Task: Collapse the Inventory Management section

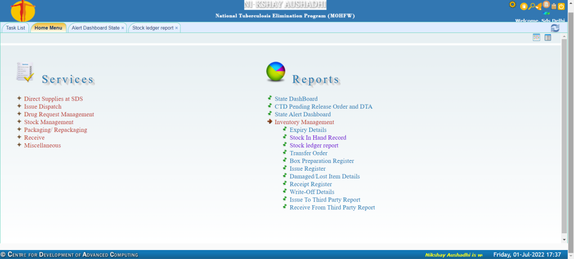Action: [304, 122]
